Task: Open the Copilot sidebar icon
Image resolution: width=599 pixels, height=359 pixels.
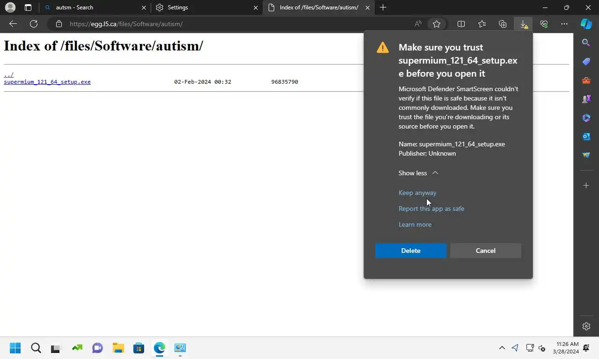Action: pyautogui.click(x=586, y=24)
